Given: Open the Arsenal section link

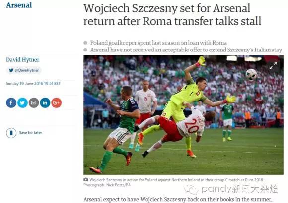Looking at the screenshot, I should [19, 5].
